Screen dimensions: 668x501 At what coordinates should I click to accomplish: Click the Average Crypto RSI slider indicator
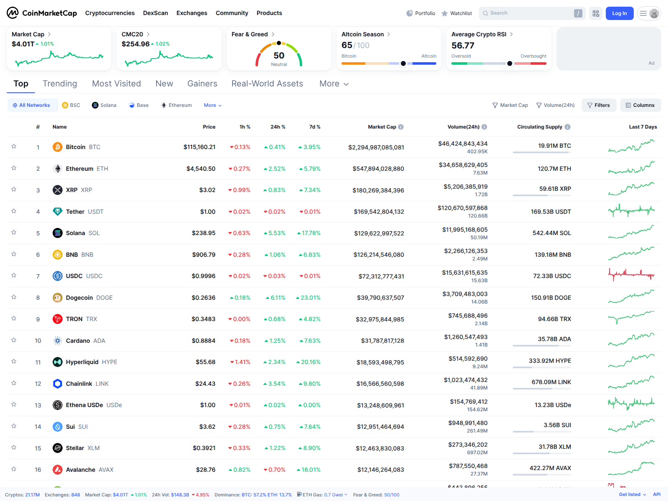(x=510, y=63)
